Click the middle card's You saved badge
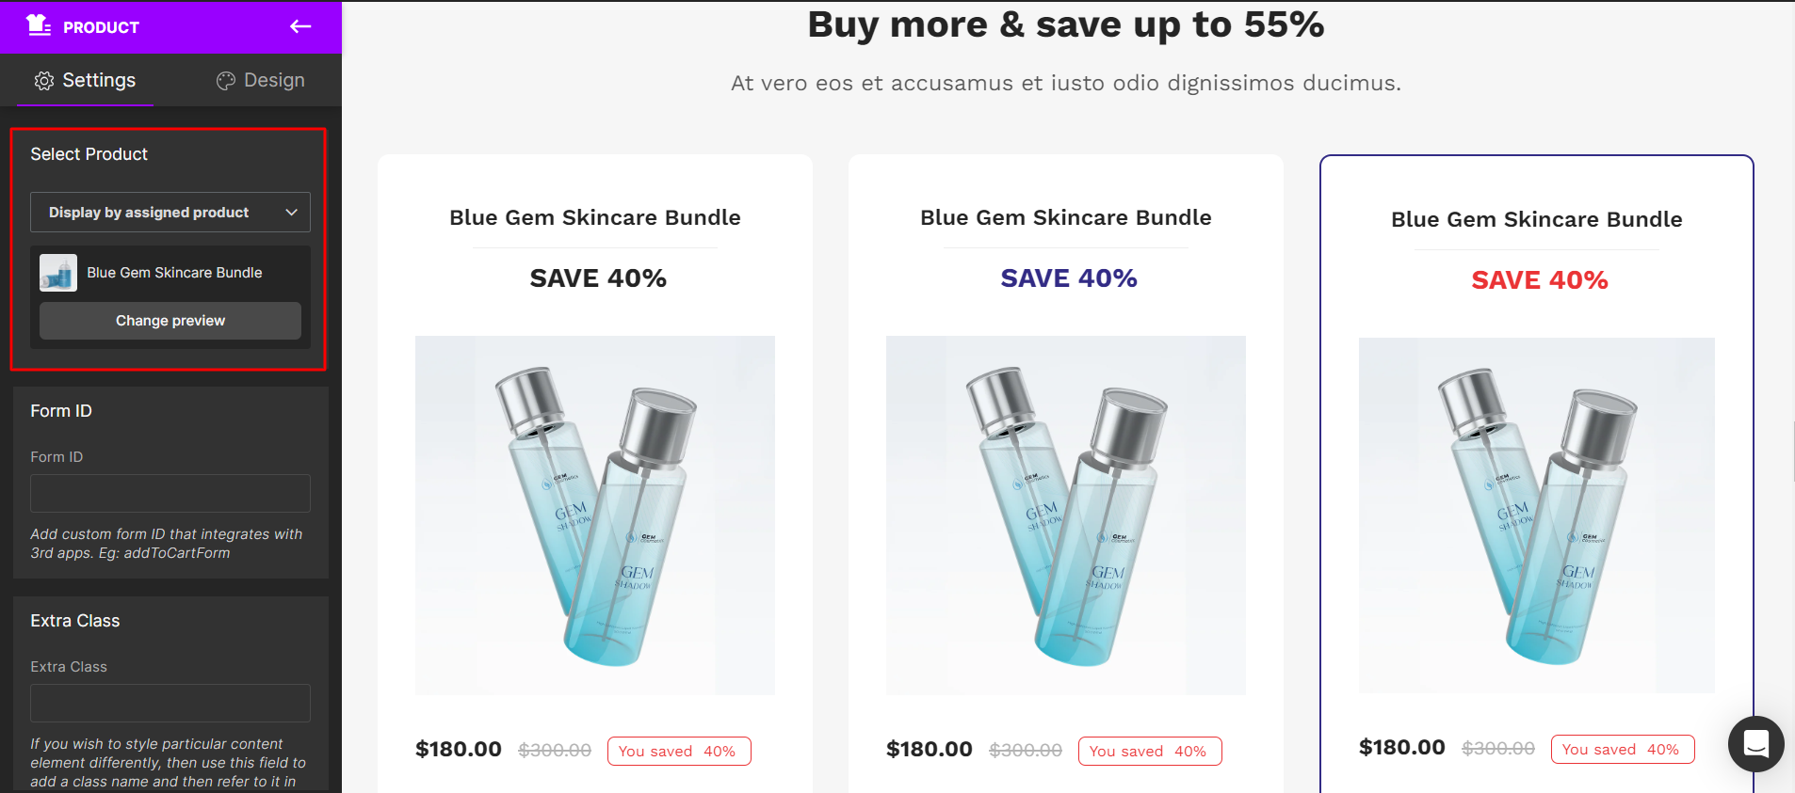Screen dimensions: 1795x793 click(1150, 752)
